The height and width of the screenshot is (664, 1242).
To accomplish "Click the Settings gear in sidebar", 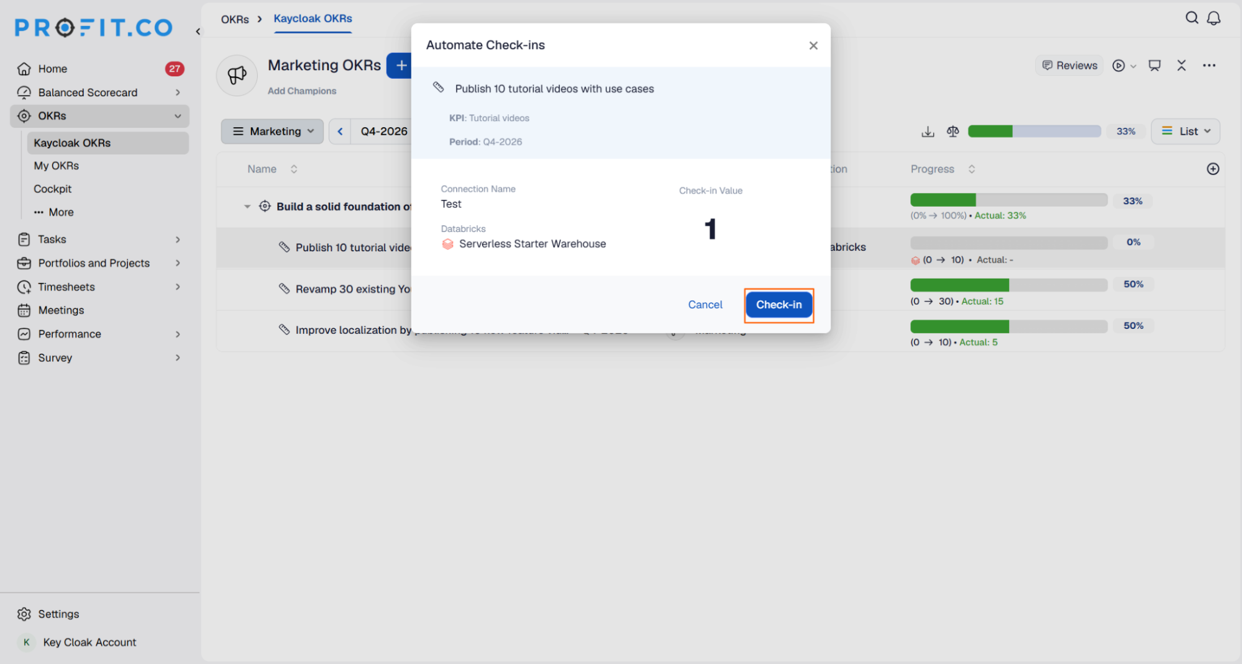I will [24, 614].
